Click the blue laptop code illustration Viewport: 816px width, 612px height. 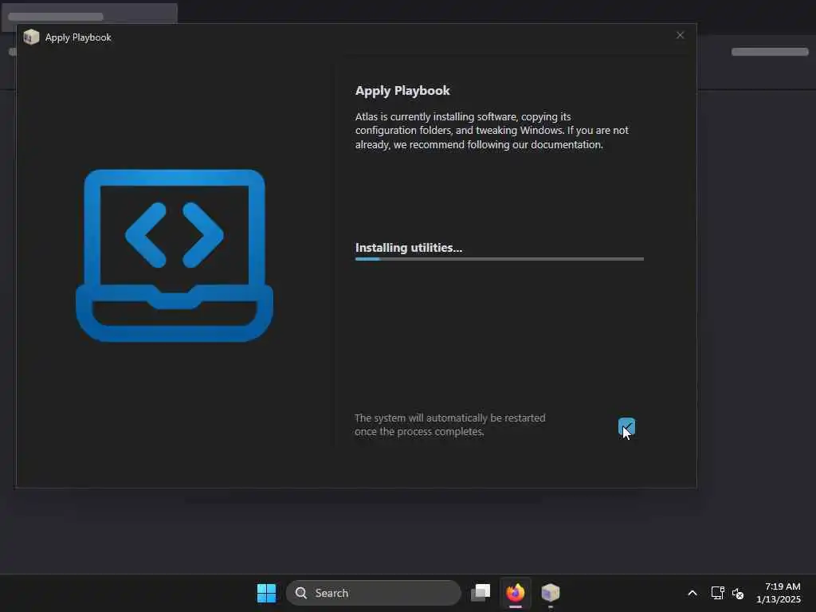[175, 255]
